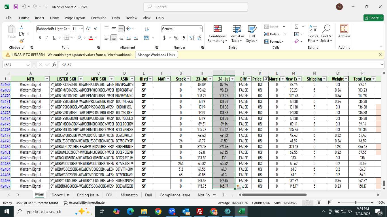Image resolution: width=387 pixels, height=217 pixels.
Task: Switch to Page Layout view in status bar
Action: point(319,203)
